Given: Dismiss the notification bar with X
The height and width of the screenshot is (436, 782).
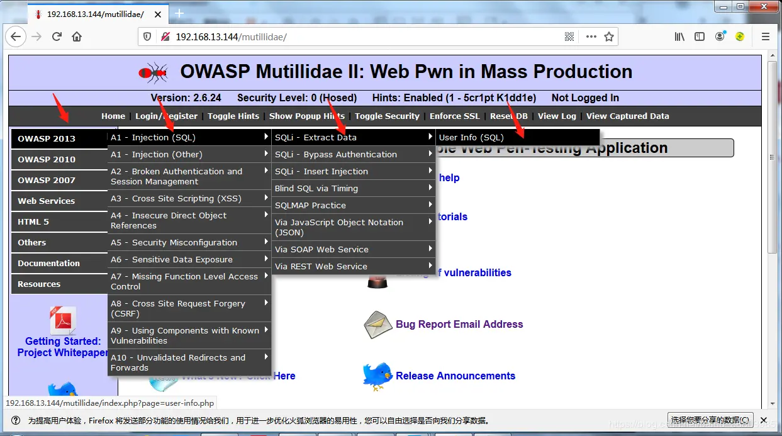Looking at the screenshot, I should (x=764, y=420).
